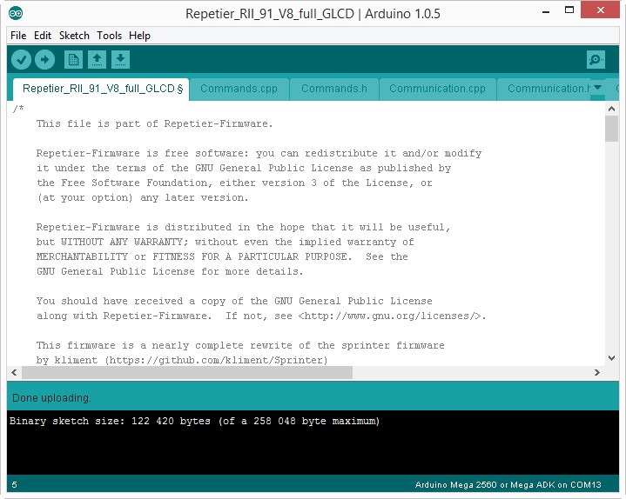This screenshot has height=499, width=626.
Task: Open the Edit menu
Action: point(43,36)
